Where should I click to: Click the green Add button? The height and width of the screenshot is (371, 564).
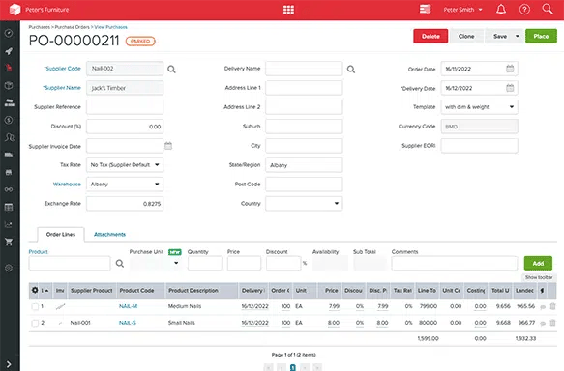[x=538, y=263]
